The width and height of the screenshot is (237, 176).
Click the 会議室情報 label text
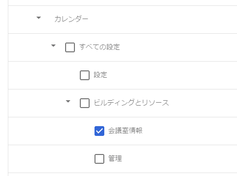[125, 131]
